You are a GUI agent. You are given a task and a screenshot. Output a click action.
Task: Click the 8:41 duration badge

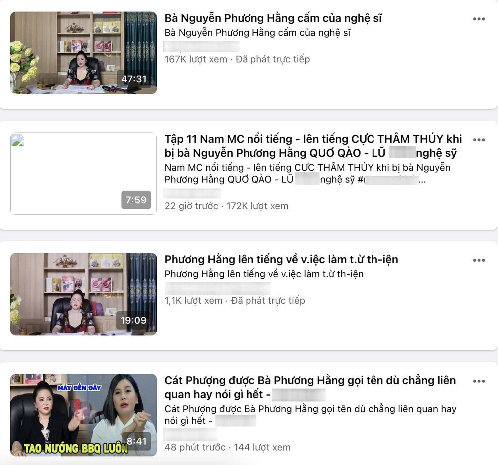(x=137, y=441)
